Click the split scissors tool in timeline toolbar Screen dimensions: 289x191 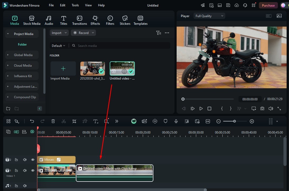[63, 121]
